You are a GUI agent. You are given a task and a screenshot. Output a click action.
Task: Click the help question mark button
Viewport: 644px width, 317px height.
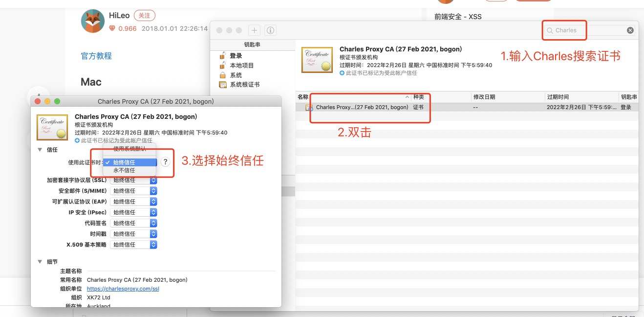166,162
